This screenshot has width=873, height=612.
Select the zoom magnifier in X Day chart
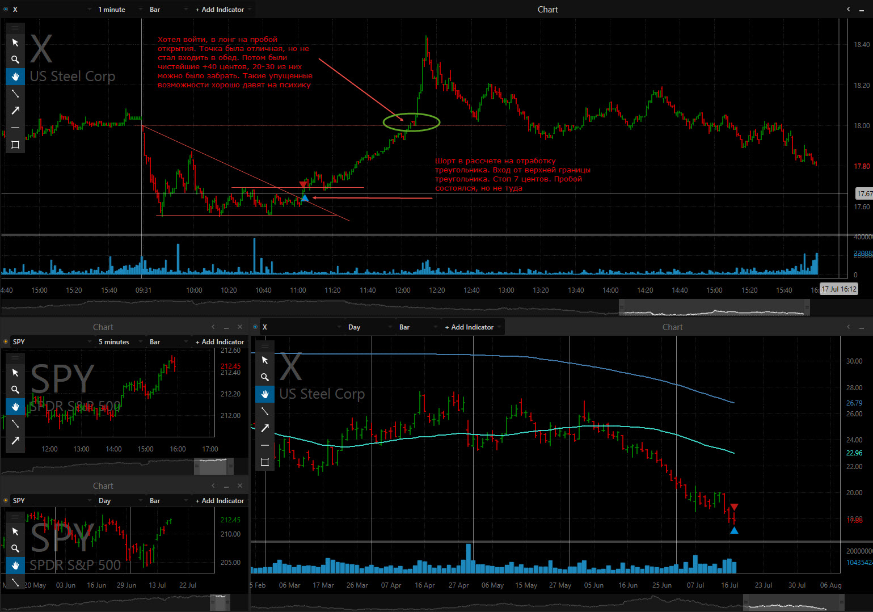(x=265, y=377)
